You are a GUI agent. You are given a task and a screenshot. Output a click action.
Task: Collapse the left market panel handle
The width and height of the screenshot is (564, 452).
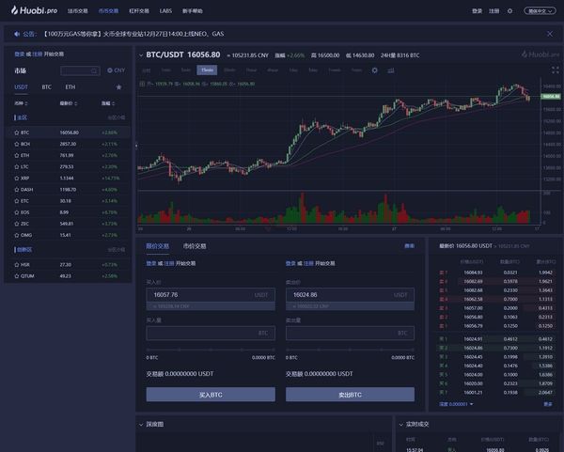tap(136, 146)
